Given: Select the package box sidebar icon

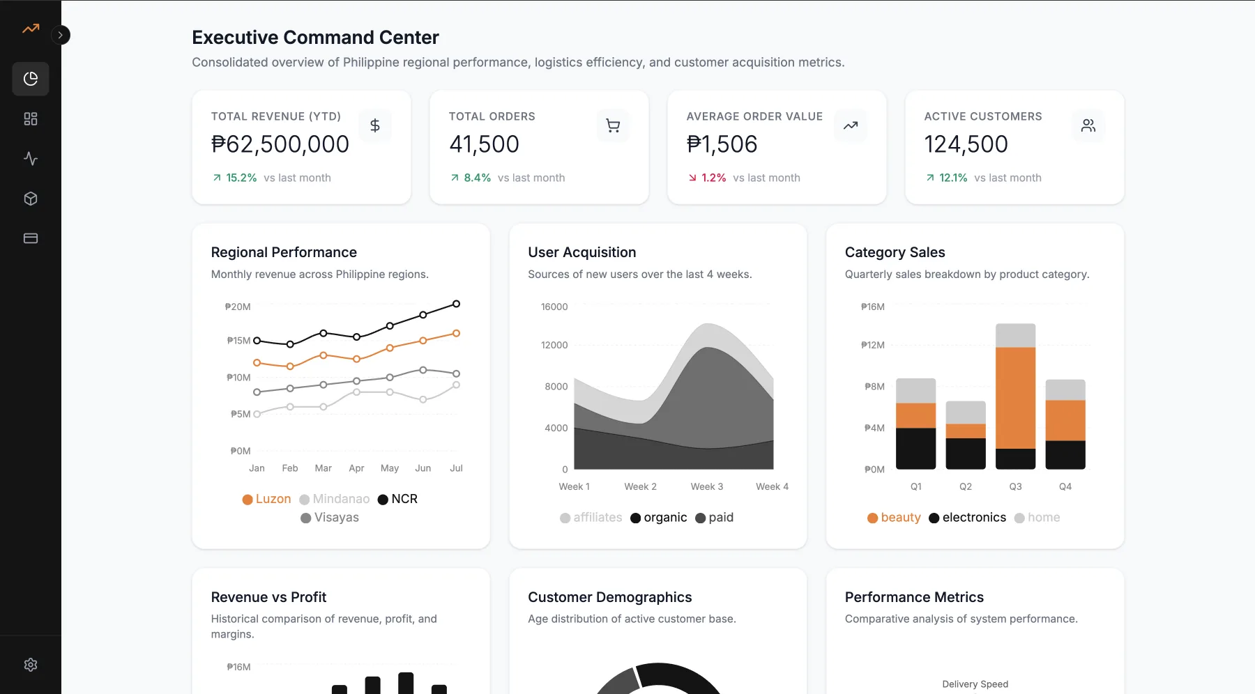Looking at the screenshot, I should point(31,199).
